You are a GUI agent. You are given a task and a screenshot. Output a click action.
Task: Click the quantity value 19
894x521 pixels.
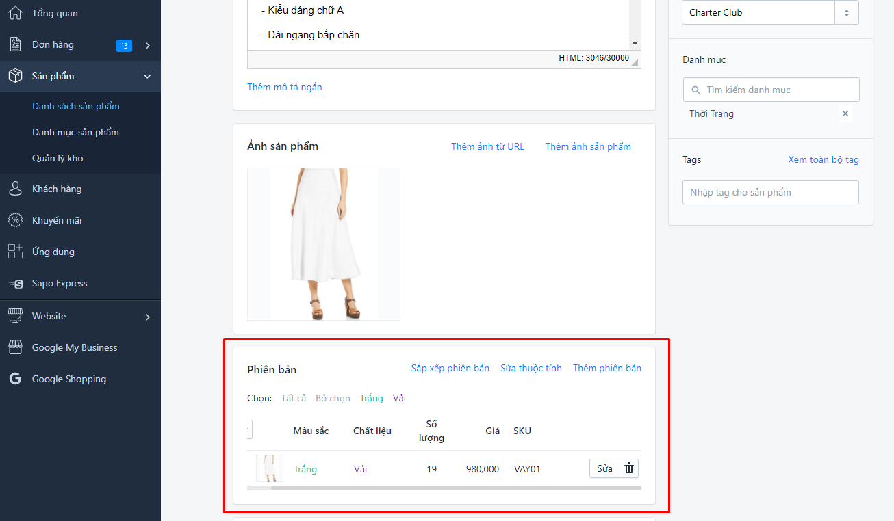[431, 469]
